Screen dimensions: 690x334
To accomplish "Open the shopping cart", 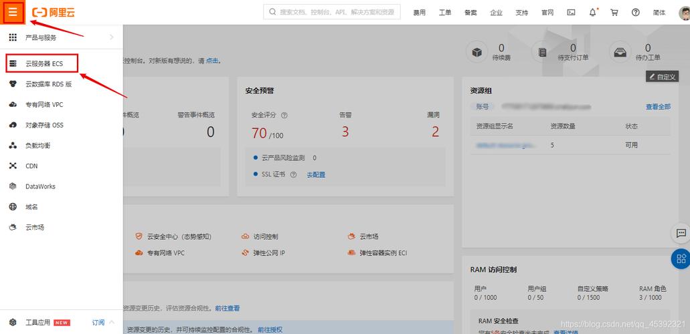I will 614,12.
